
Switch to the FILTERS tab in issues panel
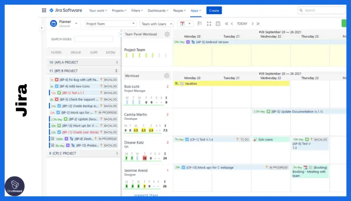point(56,53)
